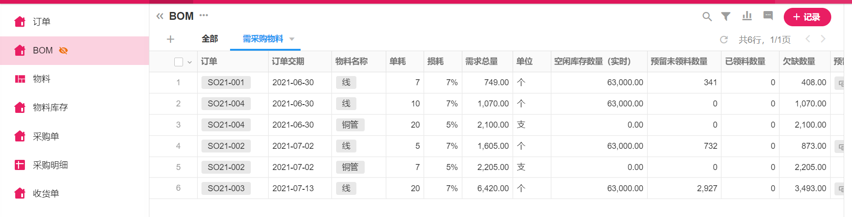Select 采购明细 in the sidebar
The height and width of the screenshot is (217, 852).
click(x=50, y=165)
